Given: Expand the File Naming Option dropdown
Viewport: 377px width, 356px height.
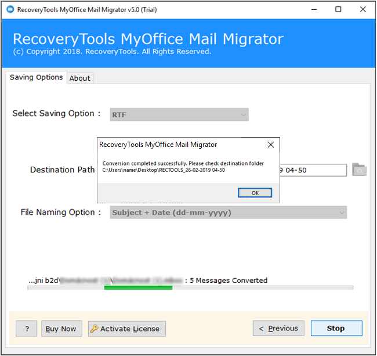Looking at the screenshot, I should pyautogui.click(x=228, y=213).
